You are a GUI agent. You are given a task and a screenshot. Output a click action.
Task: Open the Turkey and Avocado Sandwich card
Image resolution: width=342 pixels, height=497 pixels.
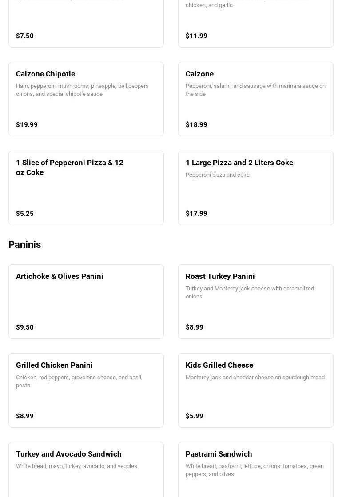(86, 469)
